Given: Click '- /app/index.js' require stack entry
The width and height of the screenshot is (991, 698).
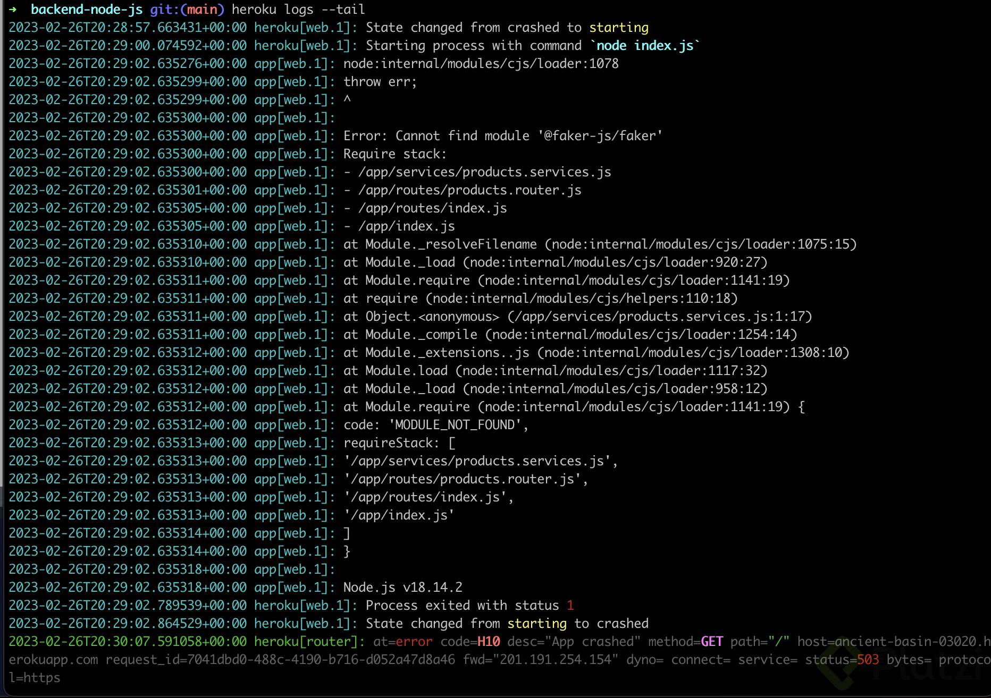Looking at the screenshot, I should pyautogui.click(x=399, y=226).
